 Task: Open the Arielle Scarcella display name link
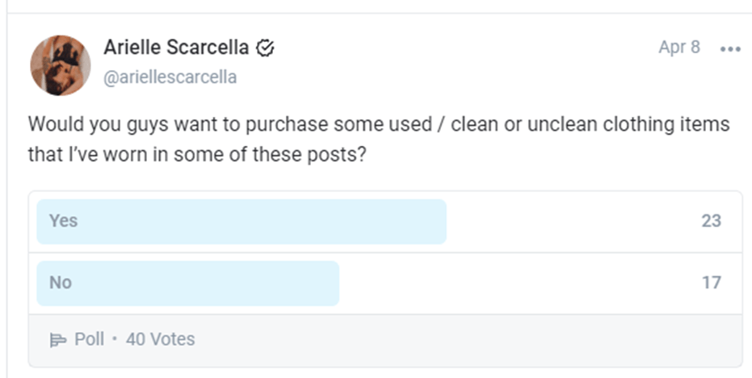[x=176, y=48]
